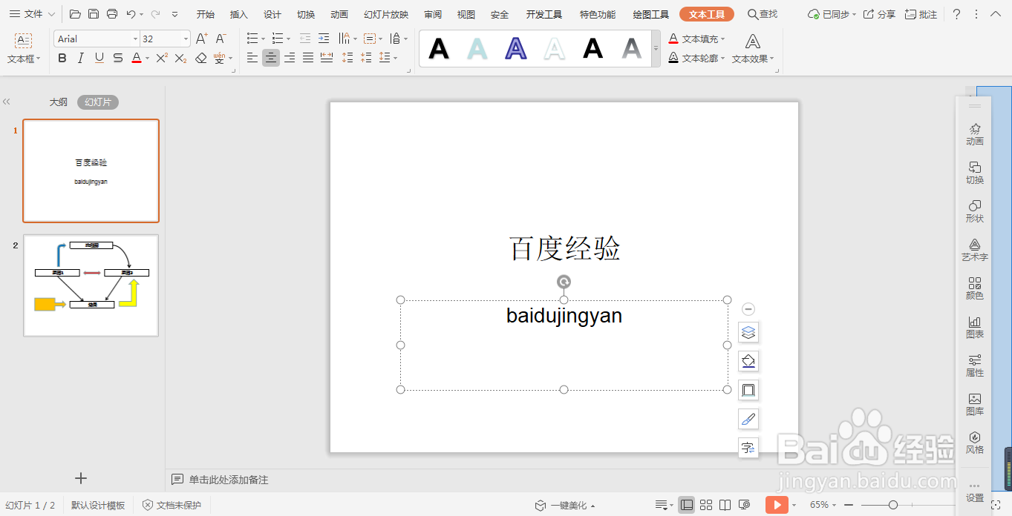The height and width of the screenshot is (516, 1012).
Task: Expand the word art styles gallery
Action: 656,49
